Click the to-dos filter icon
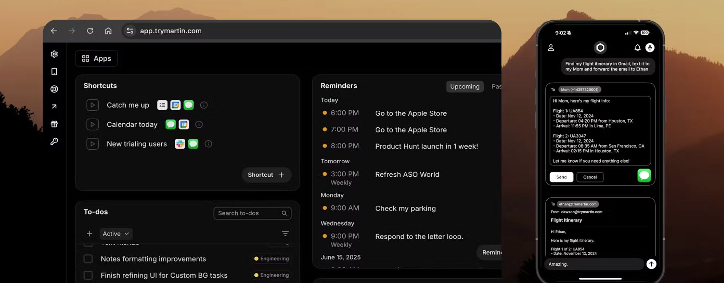Screen dimensions: 724x283 [285, 234]
